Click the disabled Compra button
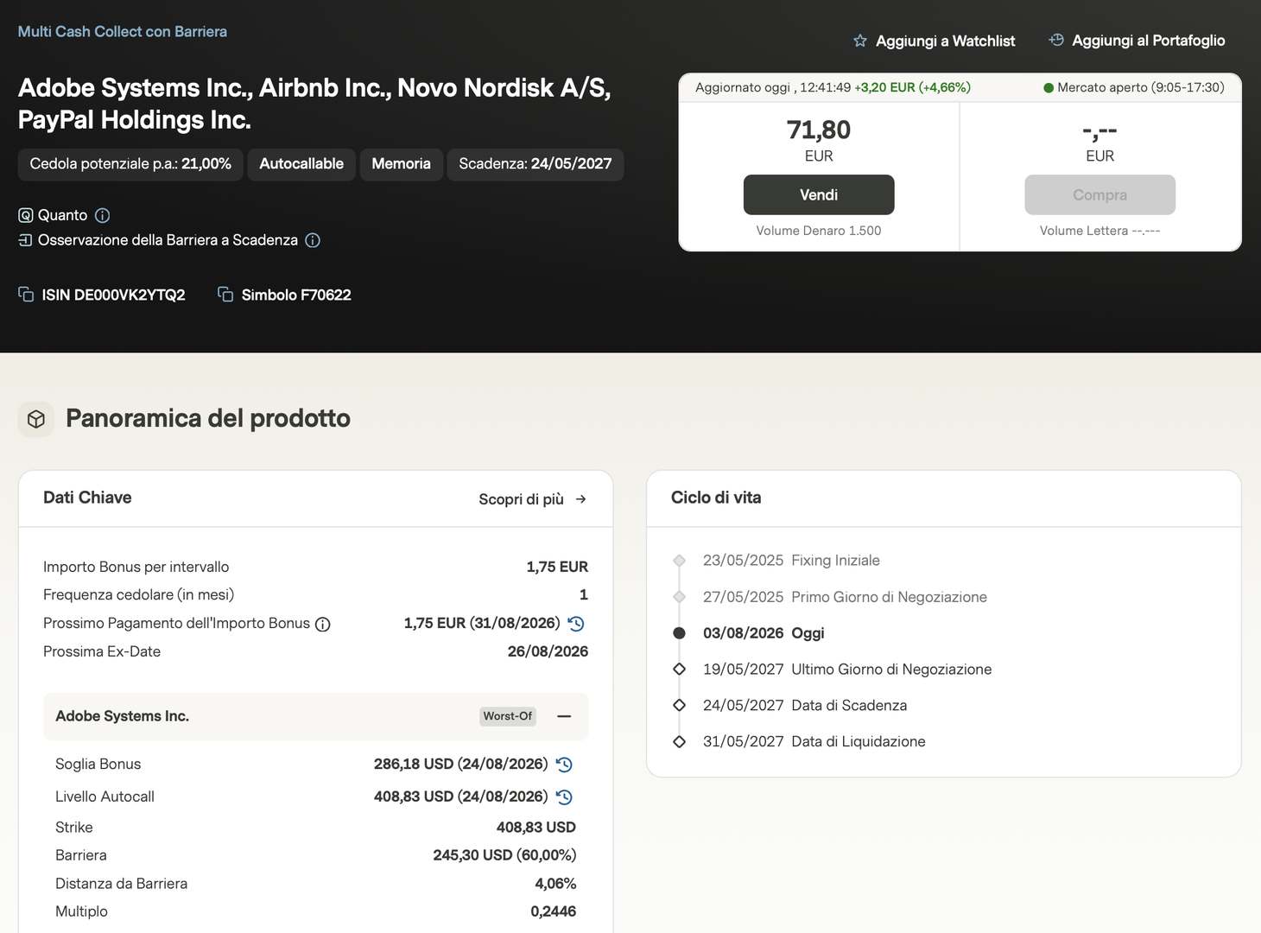This screenshot has width=1261, height=933. 1099,195
